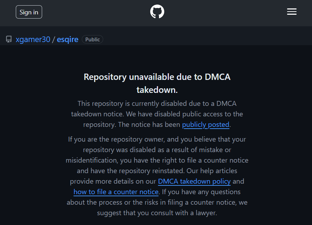The width and height of the screenshot is (312, 225).
Task: Click the Public visibility badge
Action: coord(92,39)
